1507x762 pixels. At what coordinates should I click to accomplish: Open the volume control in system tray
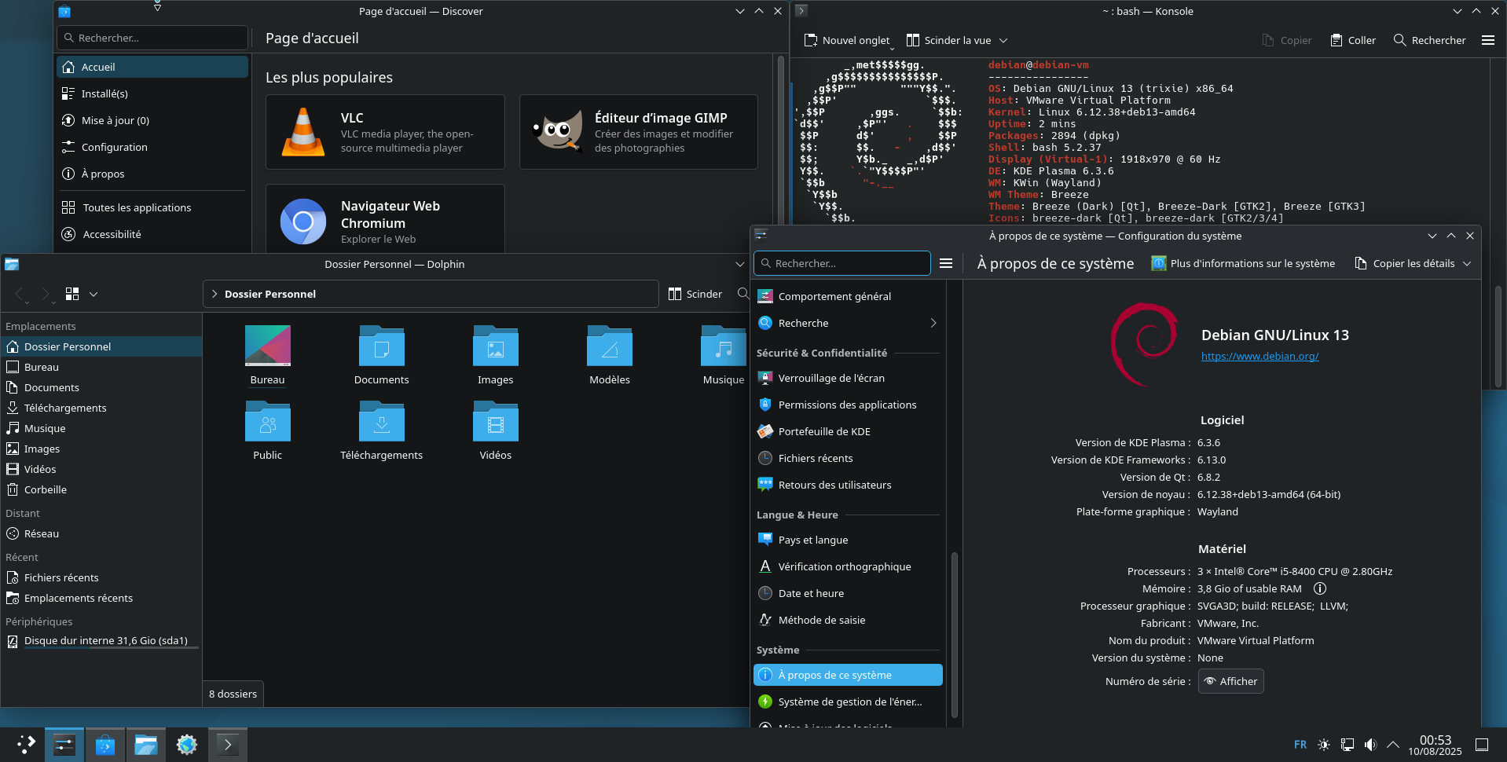tap(1370, 745)
